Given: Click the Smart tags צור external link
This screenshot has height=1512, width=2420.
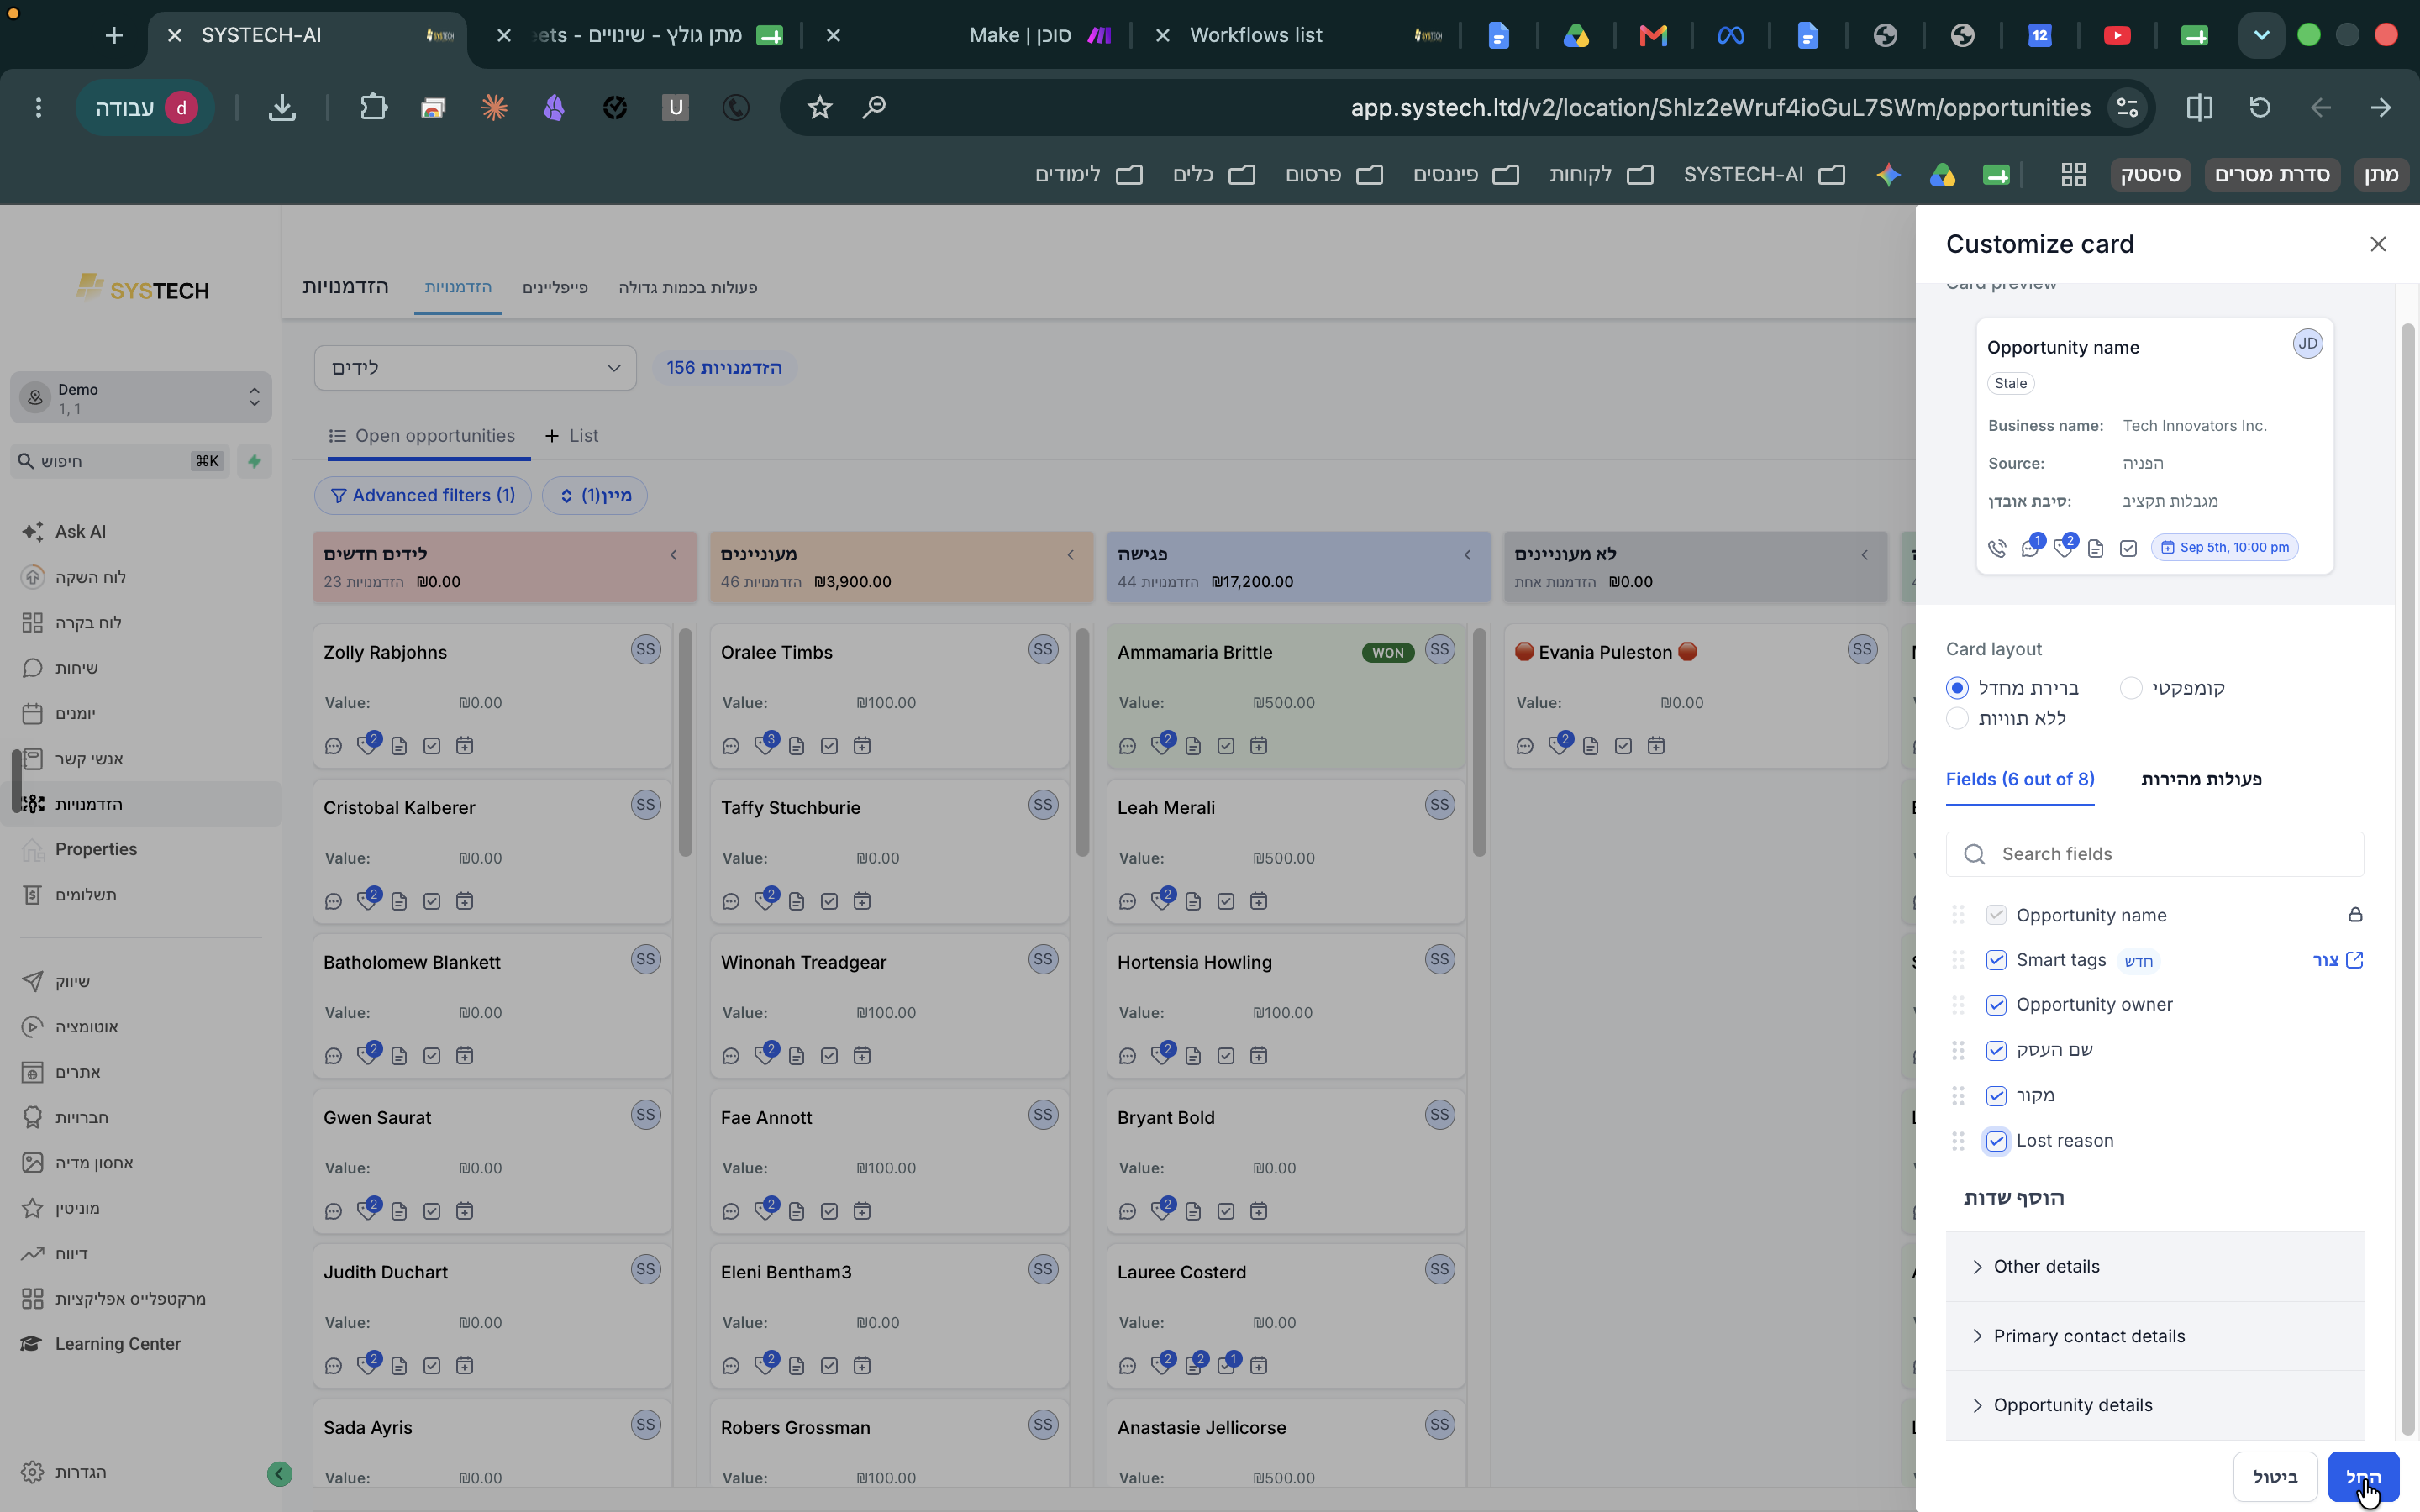Looking at the screenshot, I should click(x=2338, y=960).
